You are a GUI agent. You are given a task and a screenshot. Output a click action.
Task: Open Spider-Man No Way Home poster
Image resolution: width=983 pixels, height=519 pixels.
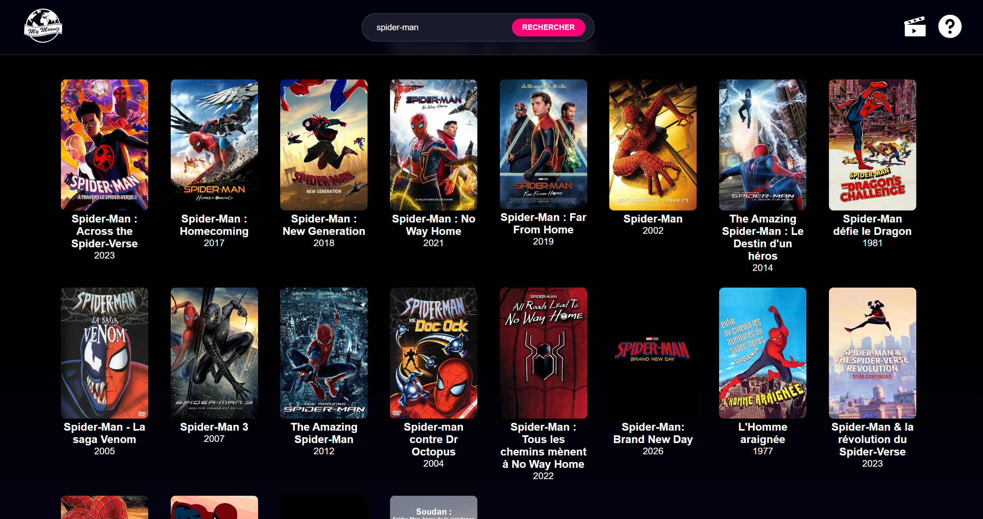[433, 145]
